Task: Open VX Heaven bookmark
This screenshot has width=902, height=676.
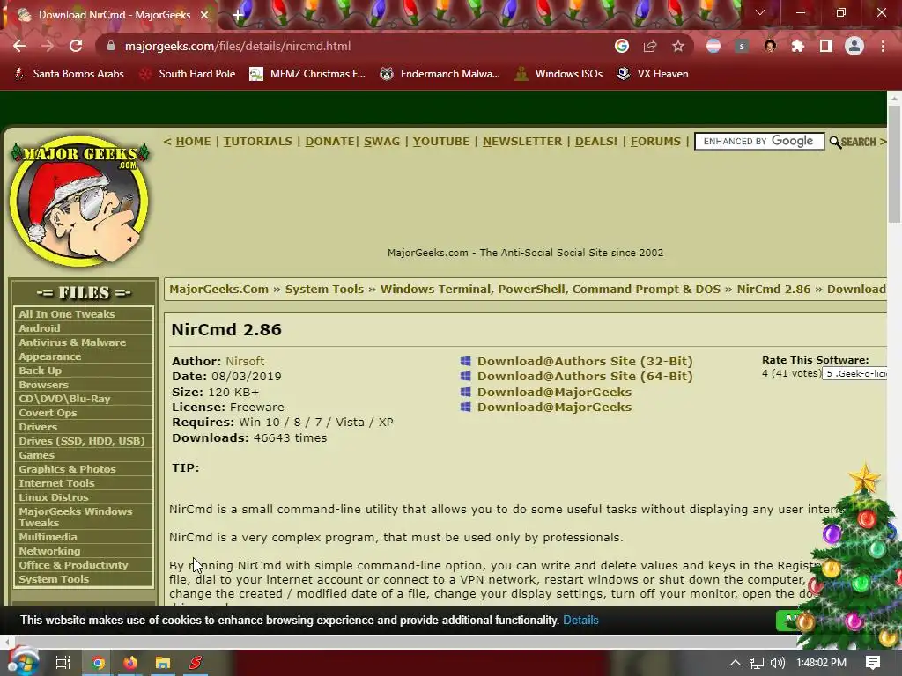Action: tap(653, 74)
